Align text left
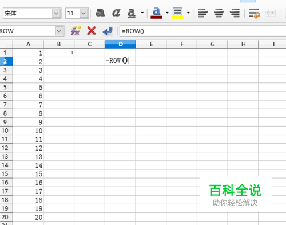 pyautogui.click(x=202, y=13)
